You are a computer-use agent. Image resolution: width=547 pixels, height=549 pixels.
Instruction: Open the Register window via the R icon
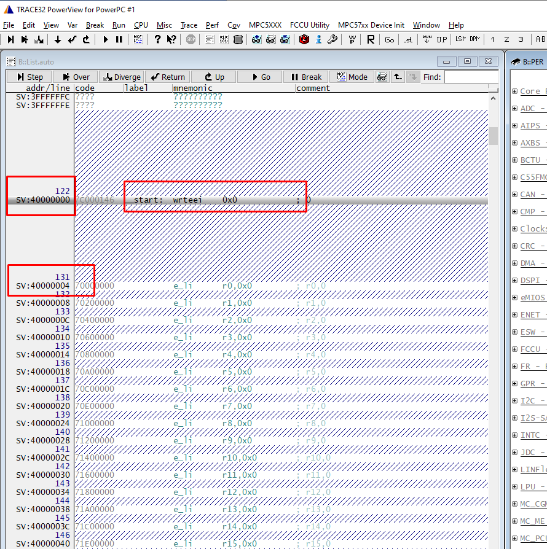tap(370, 39)
